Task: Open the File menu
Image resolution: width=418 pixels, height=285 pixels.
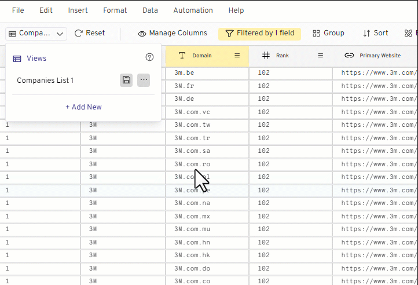Action: (18, 10)
